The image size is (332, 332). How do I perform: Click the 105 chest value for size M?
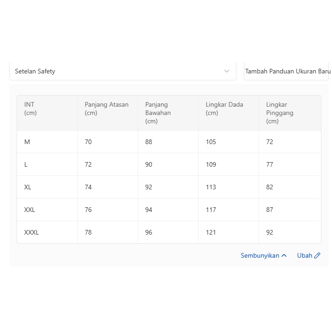211,142
